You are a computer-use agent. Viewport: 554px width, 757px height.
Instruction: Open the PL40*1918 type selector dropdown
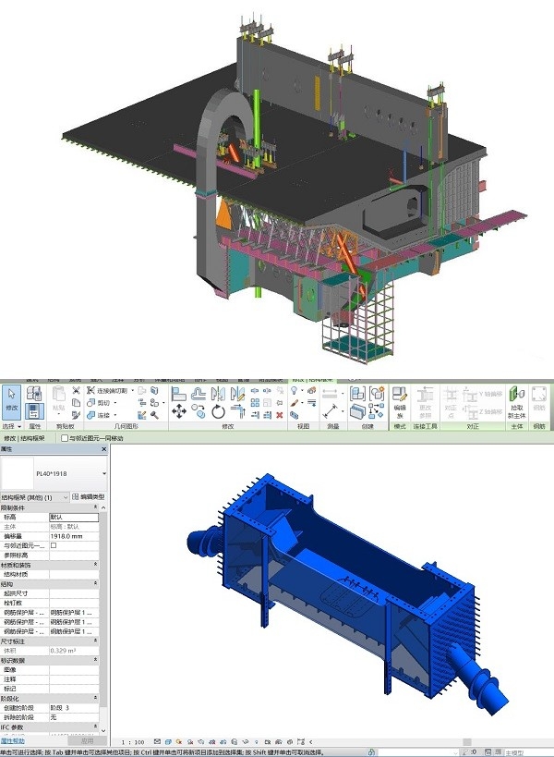coord(103,473)
